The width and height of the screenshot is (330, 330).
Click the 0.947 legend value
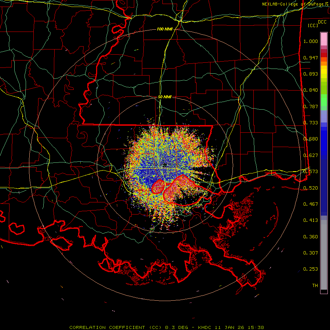point(311,58)
